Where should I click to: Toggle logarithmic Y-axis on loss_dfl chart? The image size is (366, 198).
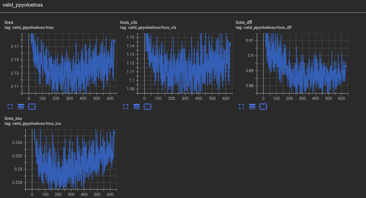(252, 107)
